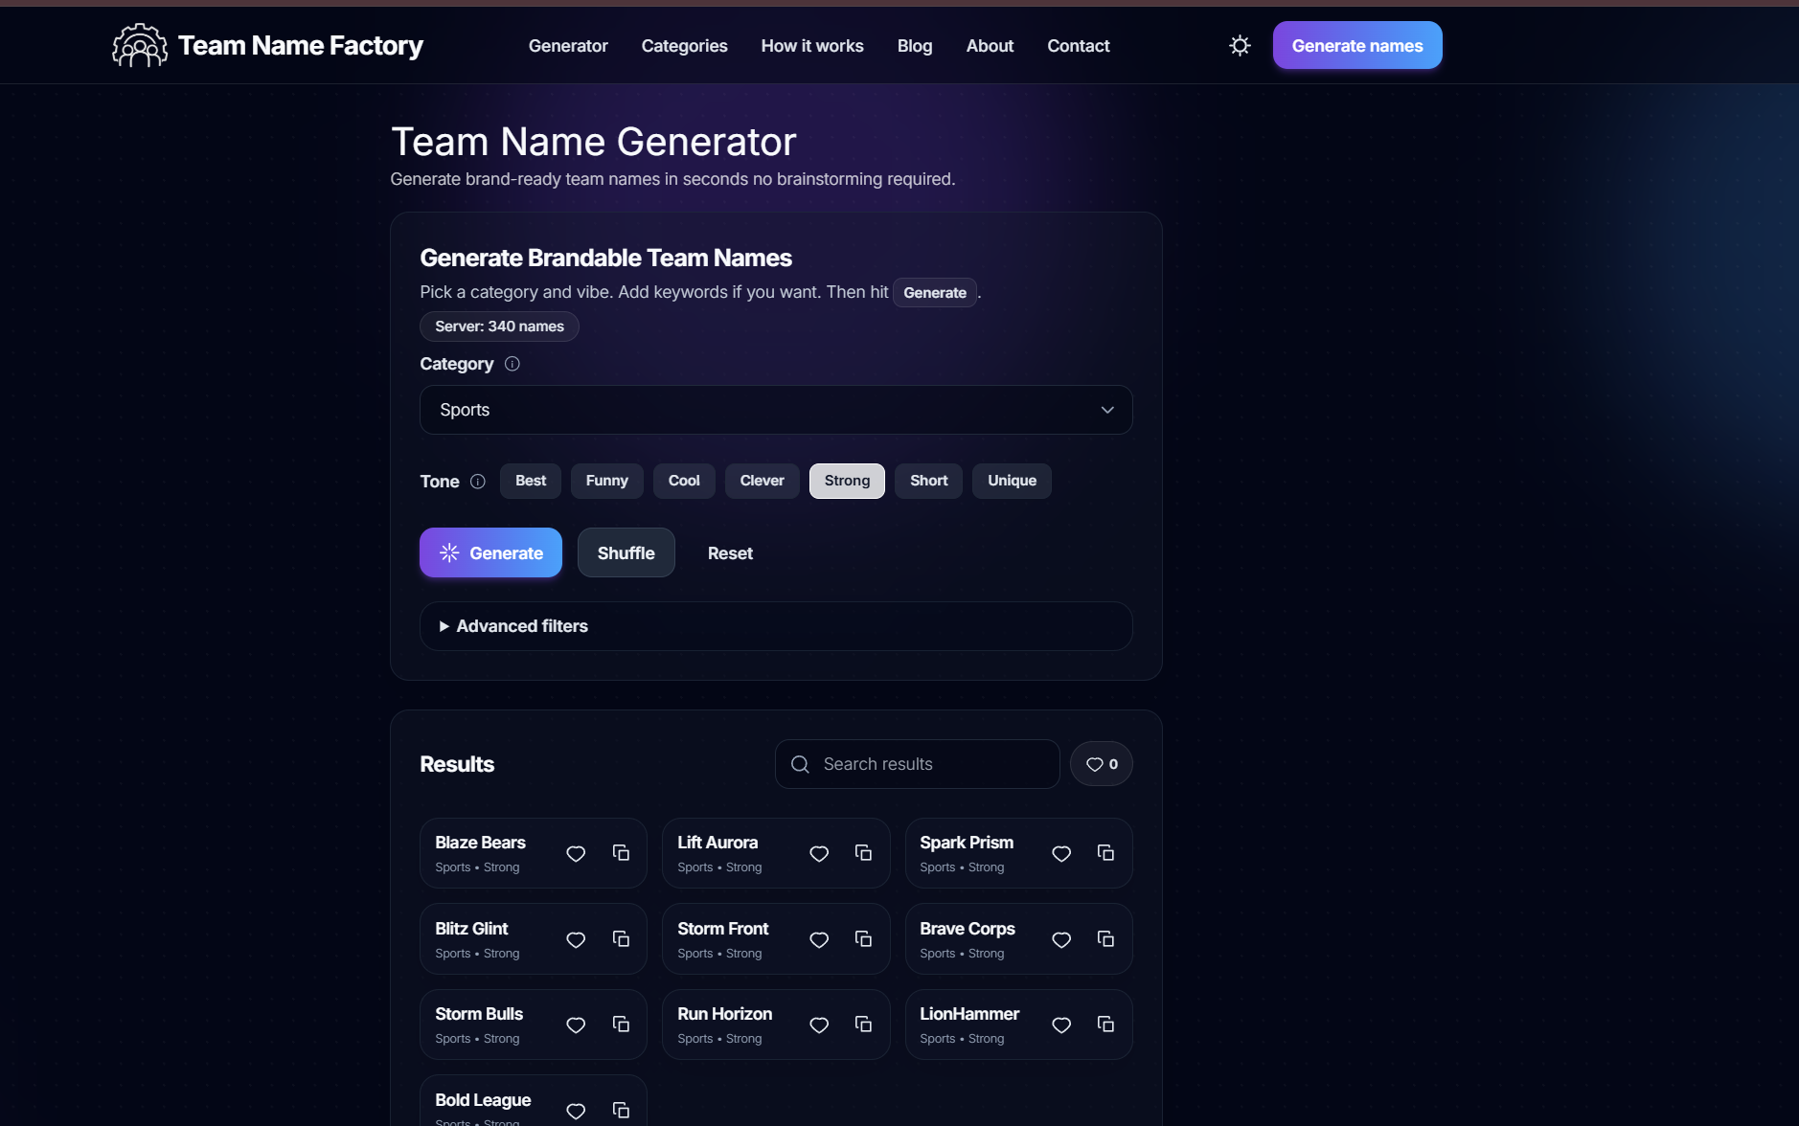Favorite the Run Horizon name
This screenshot has height=1126, width=1799.
pos(819,1025)
